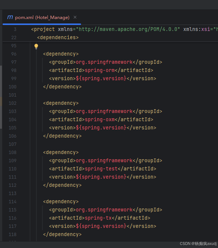The image size is (218, 248).
Task: Close the pom.xml editor tab
Action: [x=75, y=17]
